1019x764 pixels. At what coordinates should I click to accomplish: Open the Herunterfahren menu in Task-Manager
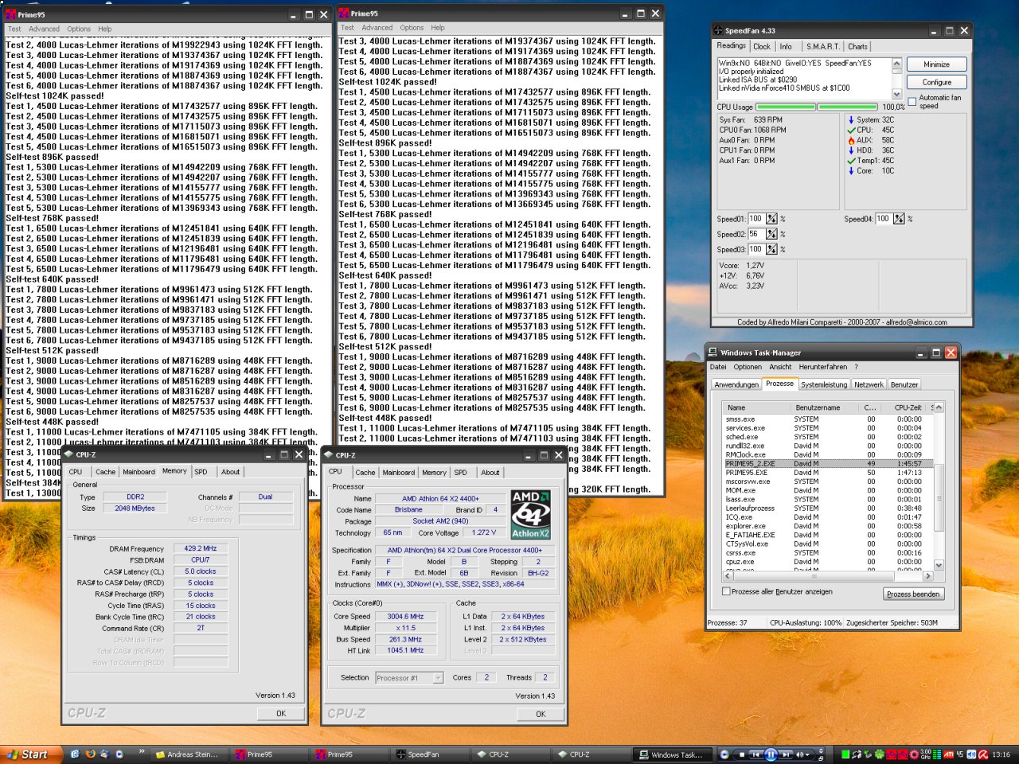pyautogui.click(x=822, y=367)
